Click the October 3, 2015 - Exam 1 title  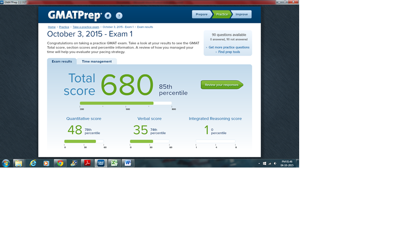click(x=90, y=34)
